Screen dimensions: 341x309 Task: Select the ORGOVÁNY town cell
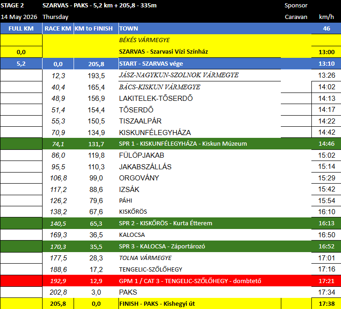(139, 178)
